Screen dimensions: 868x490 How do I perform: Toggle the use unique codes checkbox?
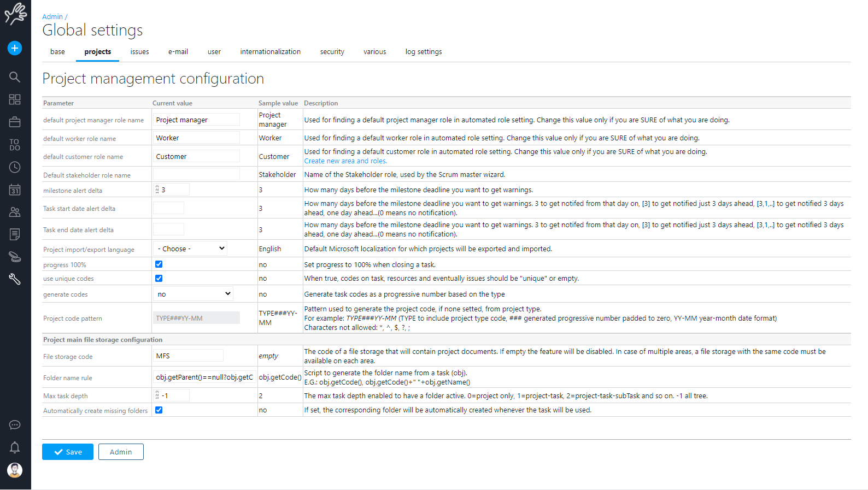tap(159, 279)
